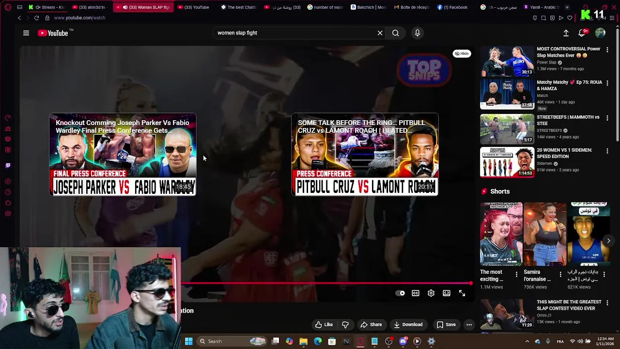This screenshot has height=349, width=620.
Task: Show hidden system tray icons chevron
Action: click(527, 341)
